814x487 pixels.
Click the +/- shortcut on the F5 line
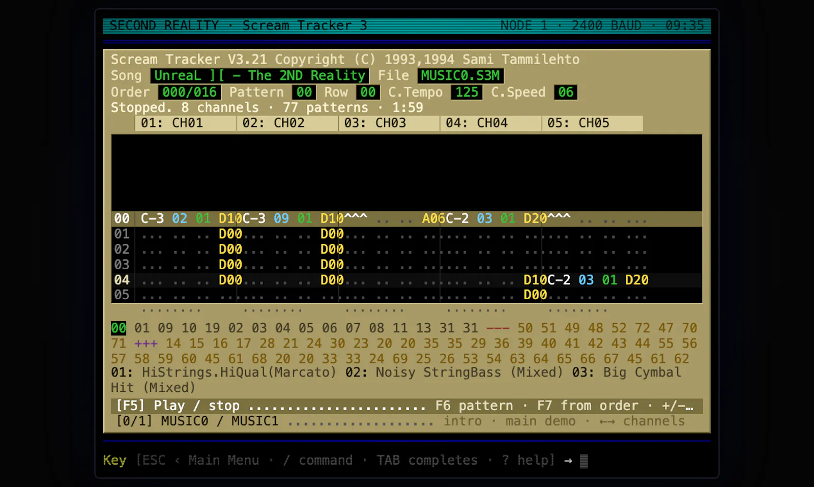(x=677, y=406)
